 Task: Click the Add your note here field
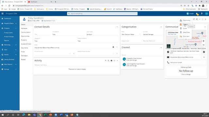coord(76,65)
